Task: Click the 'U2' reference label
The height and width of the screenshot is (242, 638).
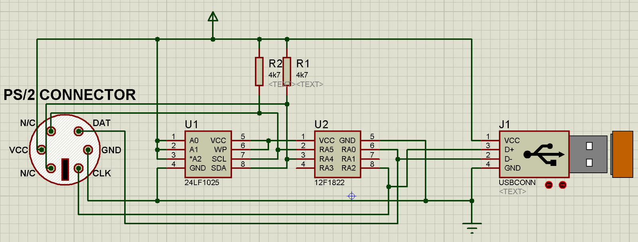Action: (321, 125)
